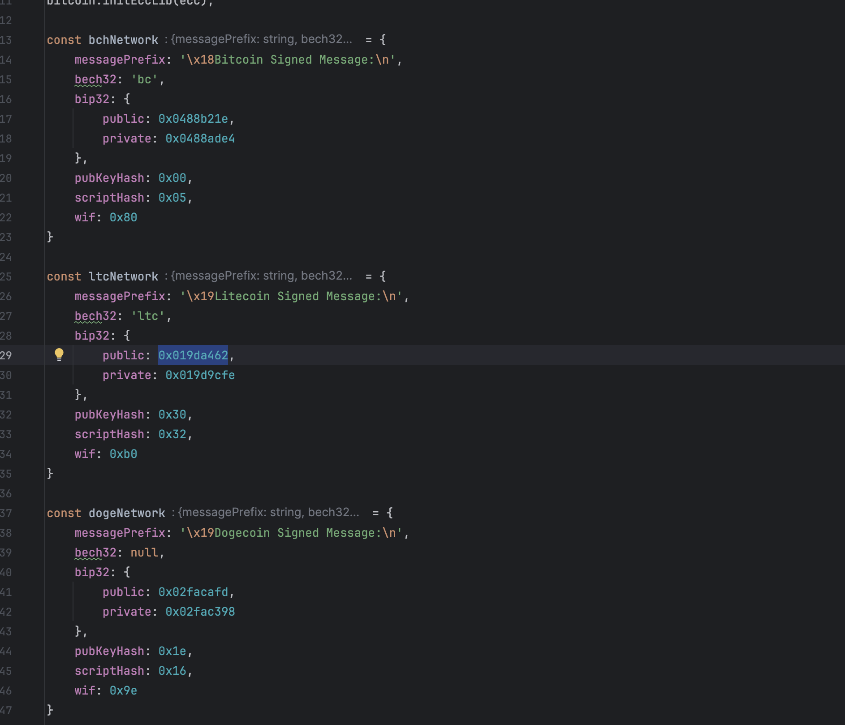The height and width of the screenshot is (725, 845).
Task: Click the Bitcoin Signed Message string
Action: 288,60
